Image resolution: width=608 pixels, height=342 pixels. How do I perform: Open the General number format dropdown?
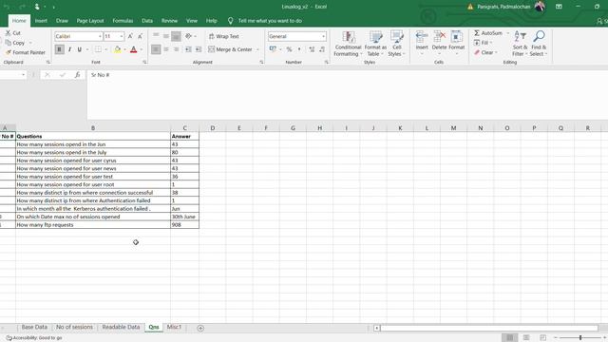tap(323, 36)
